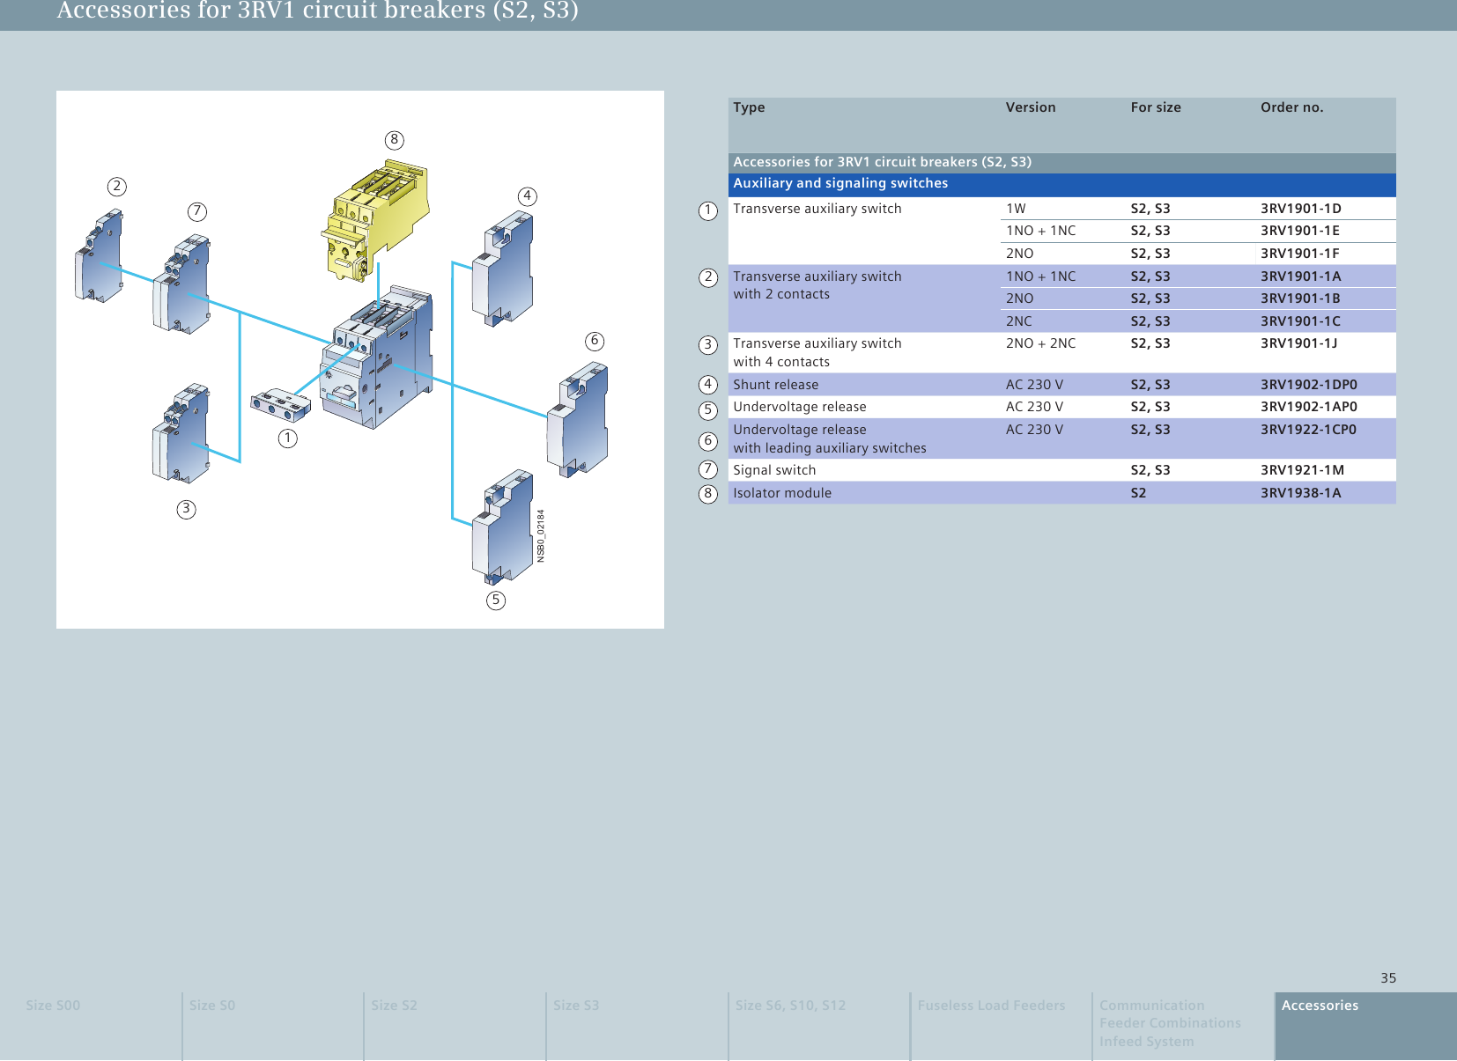The image size is (1457, 1061).
Task: Click the page title Accessories for 3RV1 circuit breakers
Action: point(318,11)
